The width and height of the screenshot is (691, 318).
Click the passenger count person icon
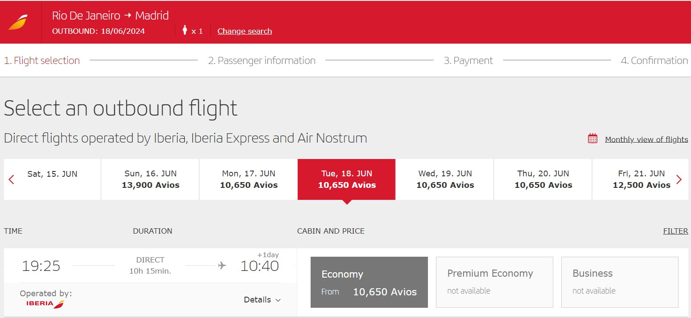click(185, 30)
